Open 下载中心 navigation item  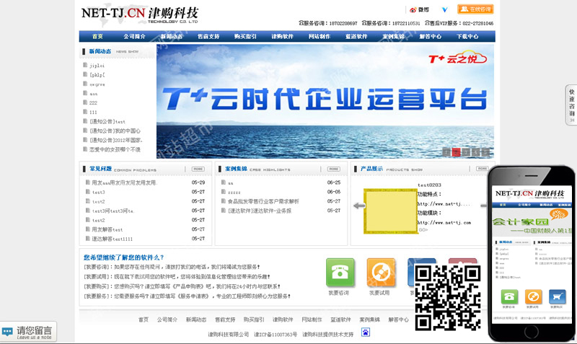click(x=467, y=37)
